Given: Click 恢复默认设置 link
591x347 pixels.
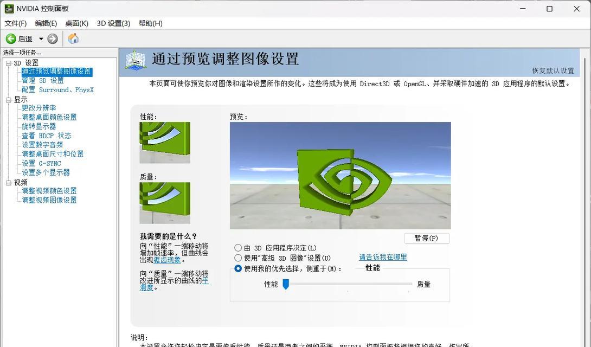Looking at the screenshot, I should click(x=553, y=71).
